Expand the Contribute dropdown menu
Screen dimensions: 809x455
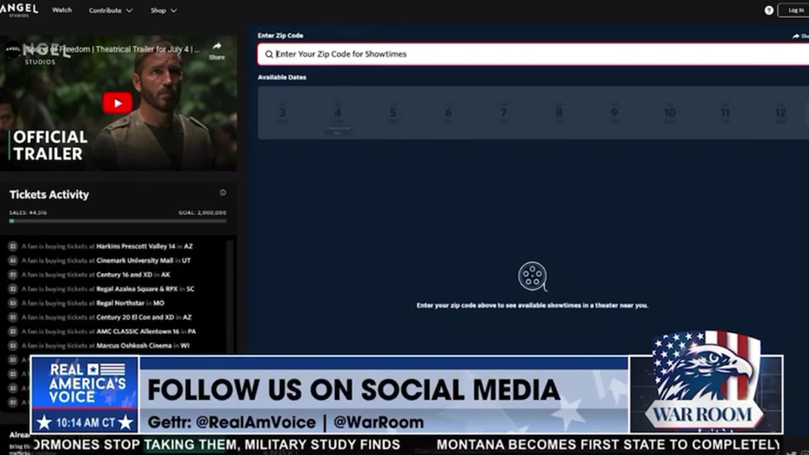click(111, 10)
